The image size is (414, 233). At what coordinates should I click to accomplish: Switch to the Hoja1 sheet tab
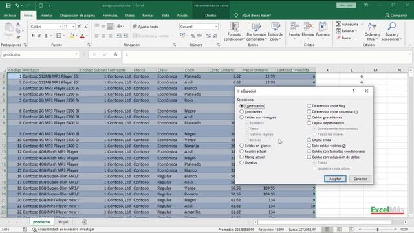point(63,222)
